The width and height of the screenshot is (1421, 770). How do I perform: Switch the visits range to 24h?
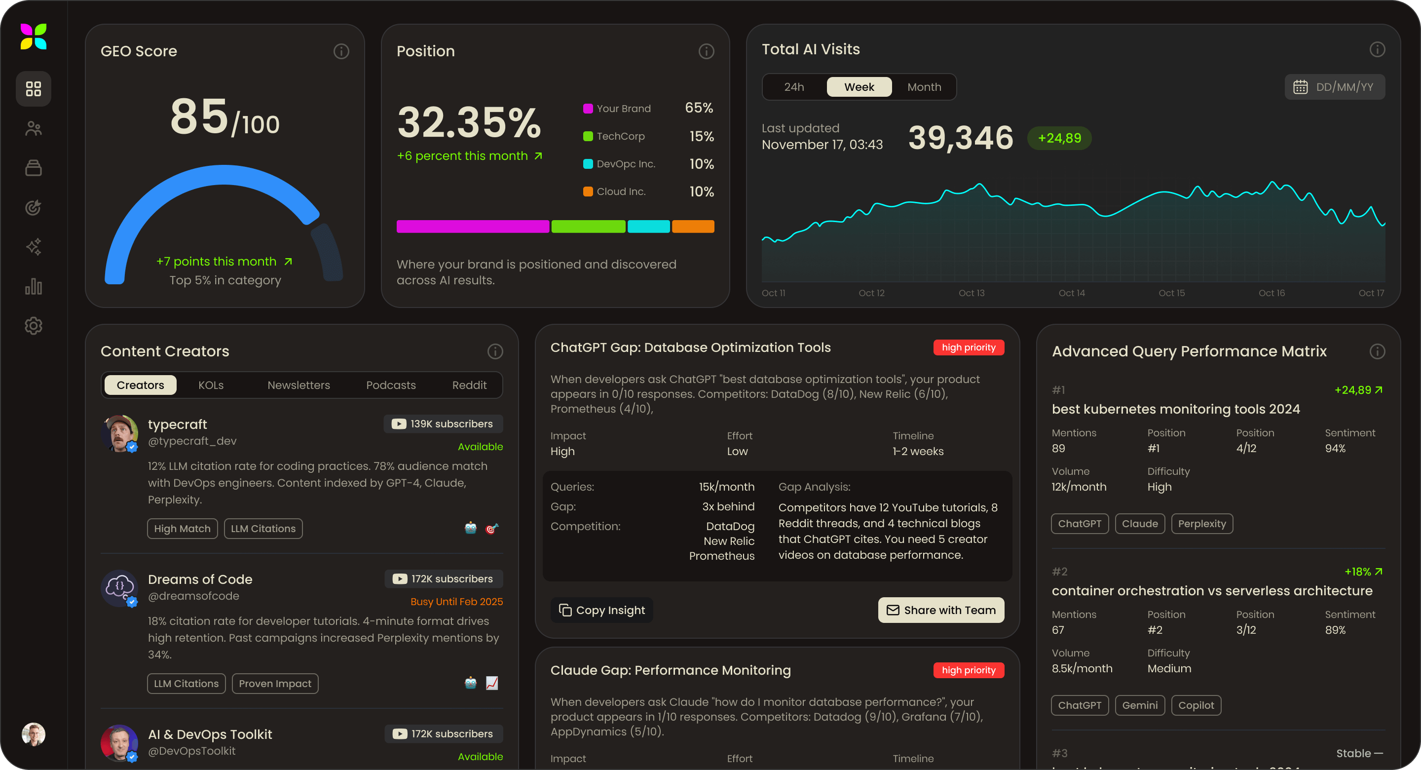coord(794,87)
